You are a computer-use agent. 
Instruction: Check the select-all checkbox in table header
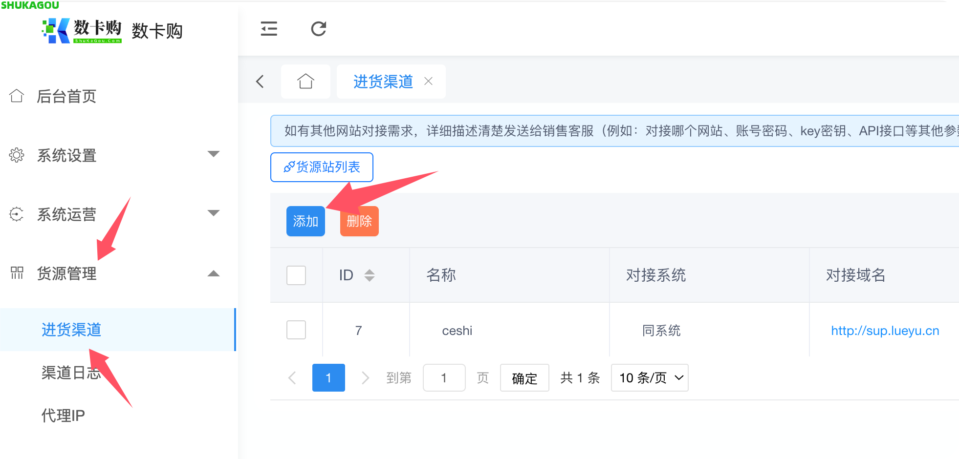(296, 275)
